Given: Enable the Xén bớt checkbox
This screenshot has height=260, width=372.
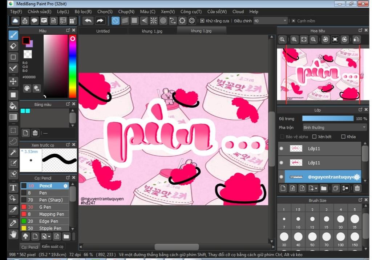Looking at the screenshot, I should (x=314, y=137).
